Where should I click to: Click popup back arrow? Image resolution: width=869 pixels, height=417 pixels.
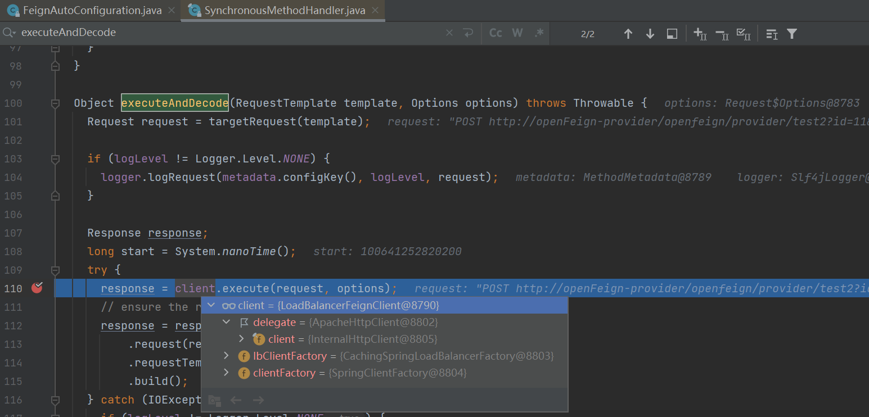236,400
